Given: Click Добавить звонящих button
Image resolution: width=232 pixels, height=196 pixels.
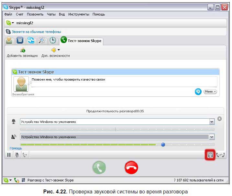Looking at the screenshot, I should (22, 53).
